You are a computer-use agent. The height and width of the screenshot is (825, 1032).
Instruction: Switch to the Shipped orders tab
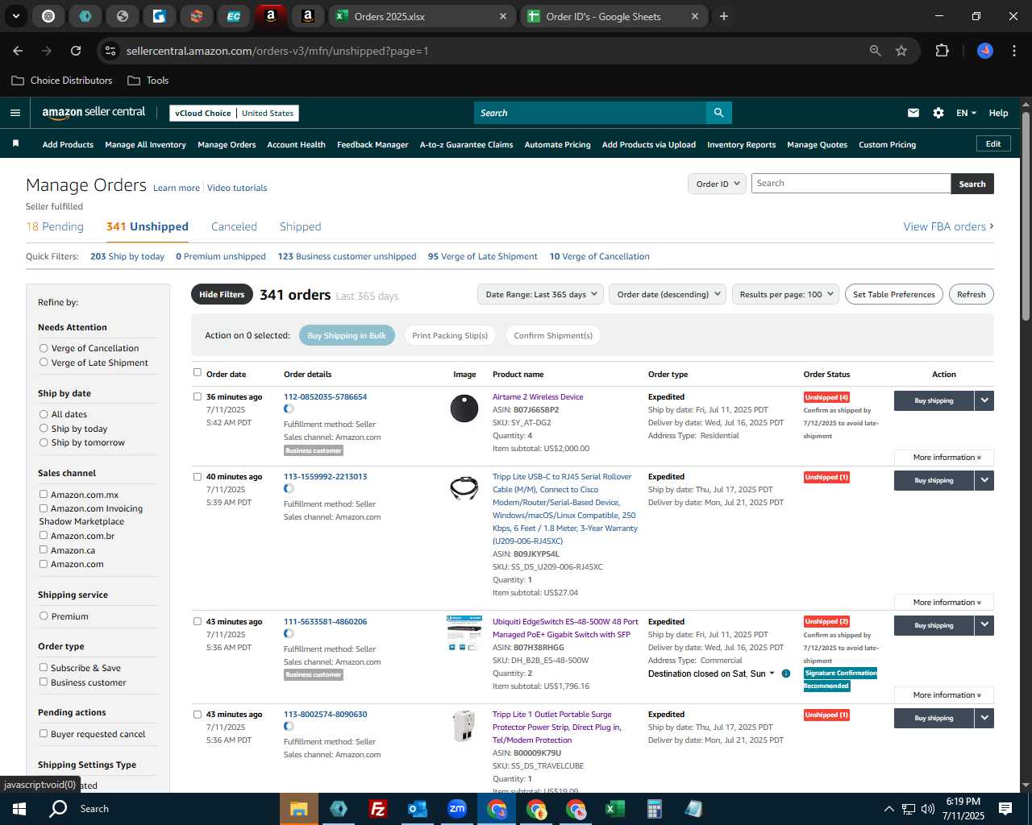[300, 226]
